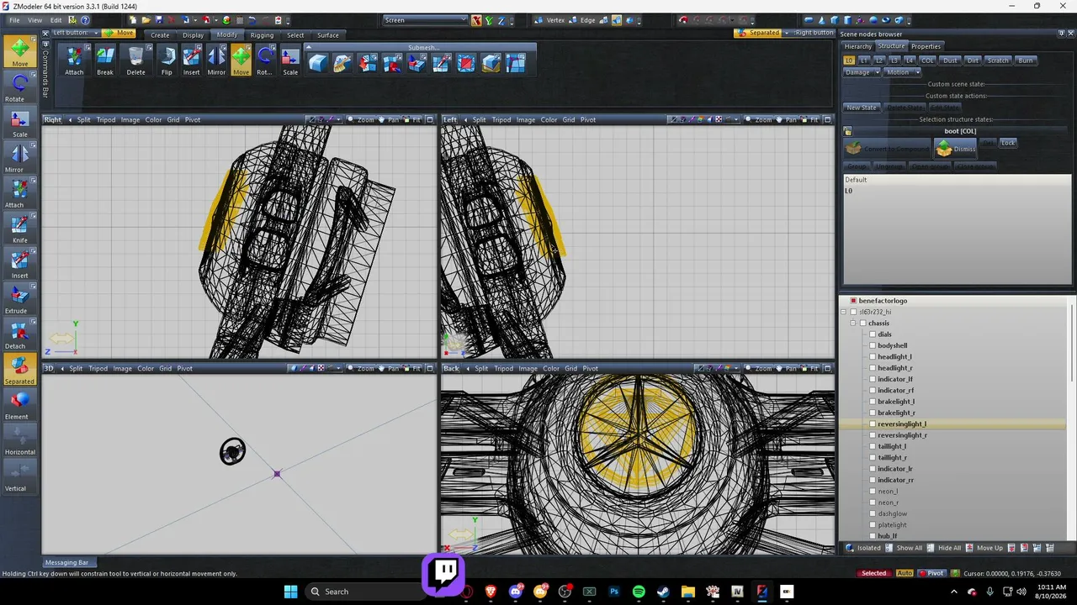
Task: Click the COL level button
Action: pos(927,60)
